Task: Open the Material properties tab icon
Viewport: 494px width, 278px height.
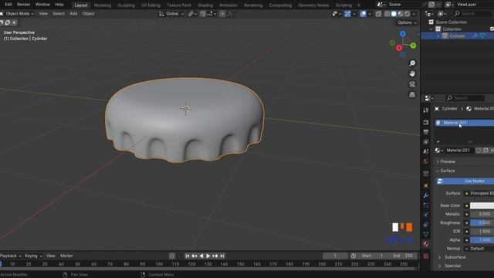Action: pyautogui.click(x=426, y=244)
